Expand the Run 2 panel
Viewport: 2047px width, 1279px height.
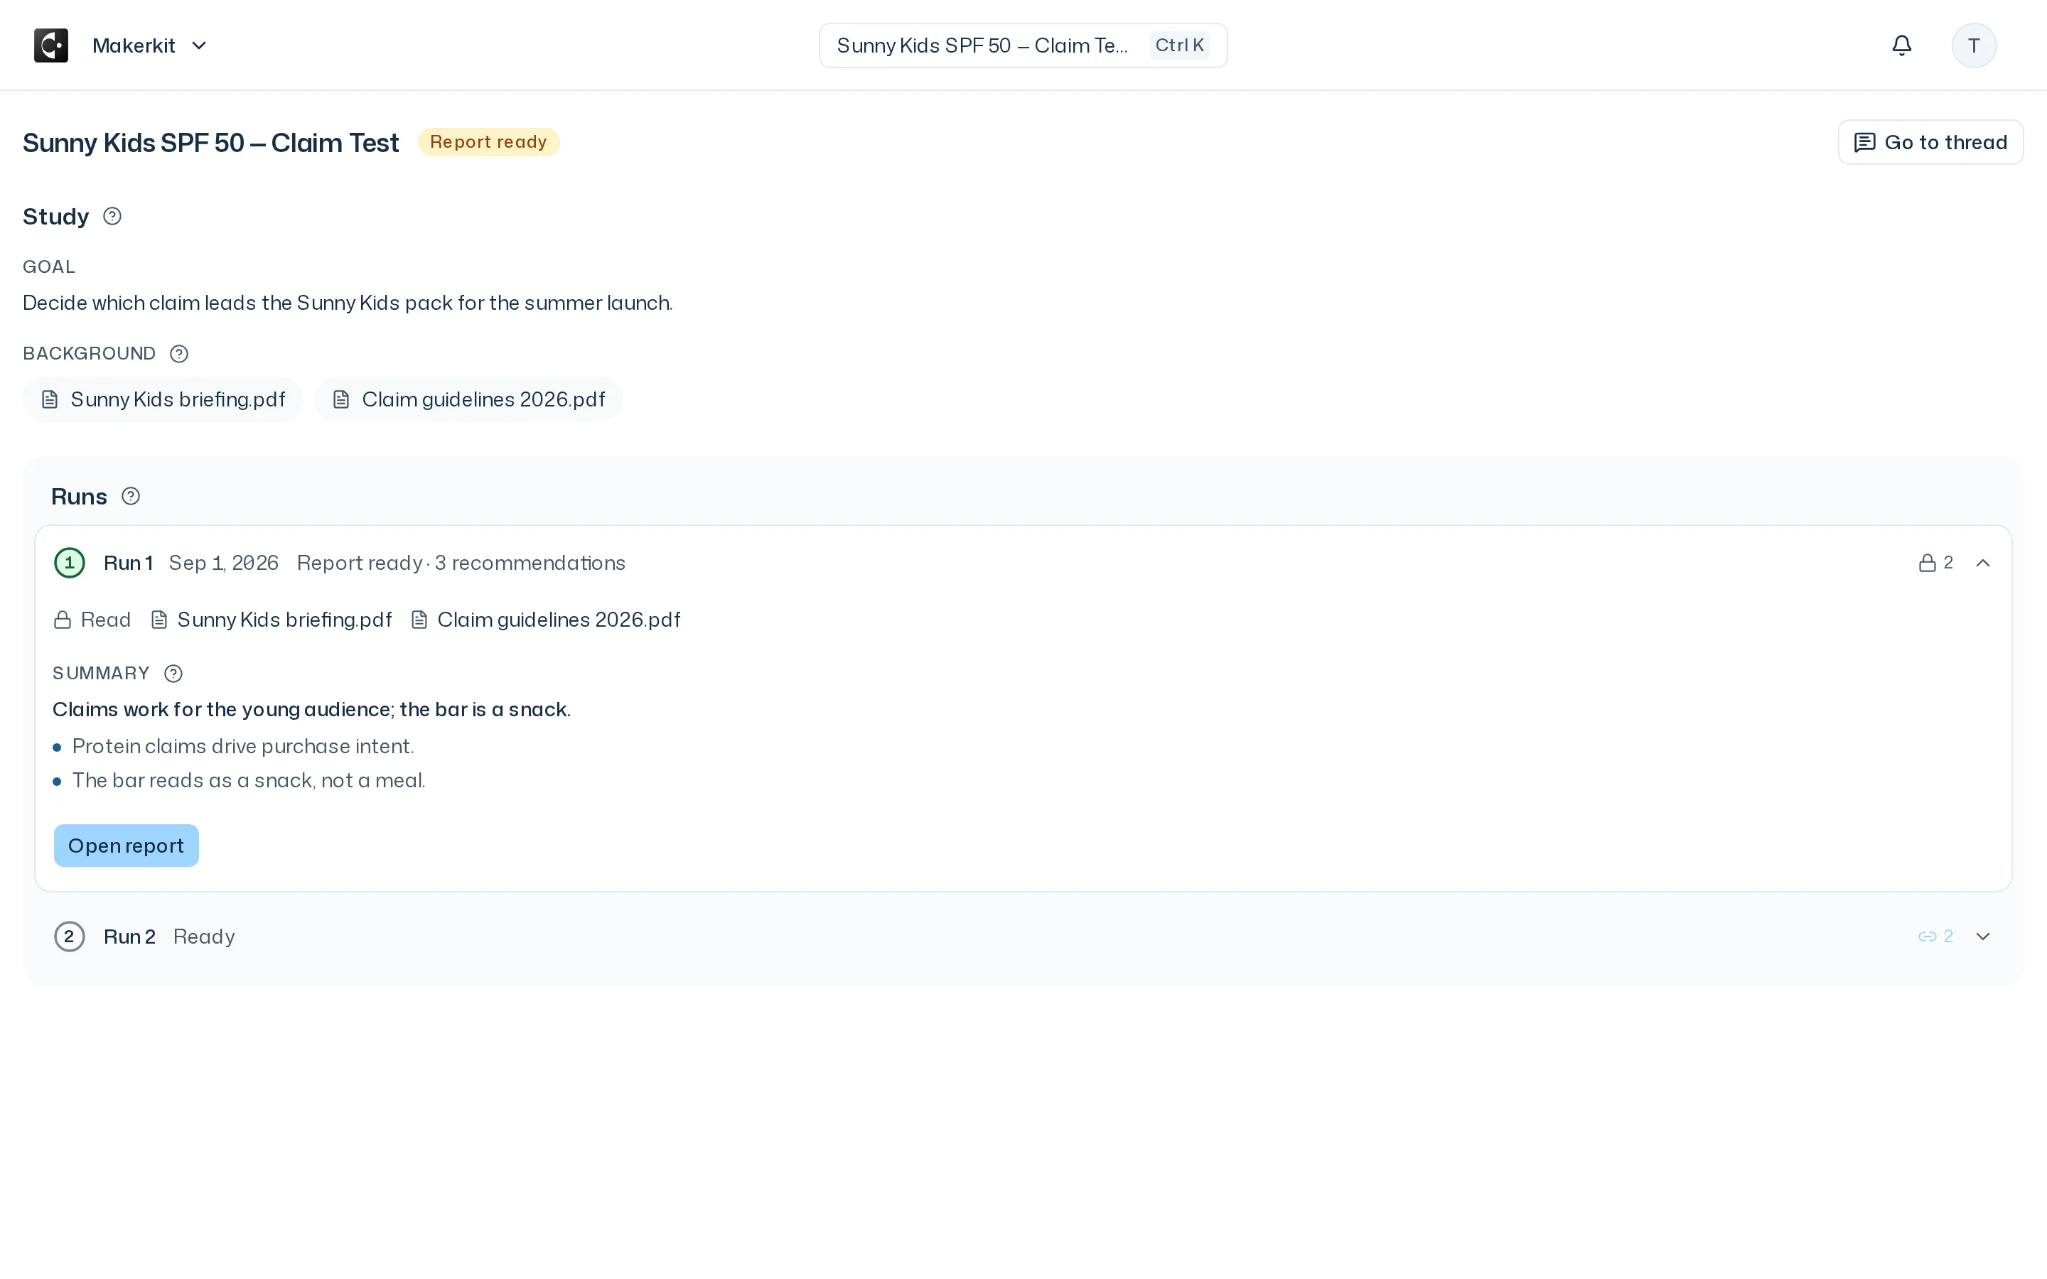click(1983, 937)
